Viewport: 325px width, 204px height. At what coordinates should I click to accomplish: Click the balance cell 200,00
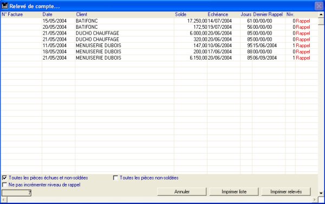200,52
